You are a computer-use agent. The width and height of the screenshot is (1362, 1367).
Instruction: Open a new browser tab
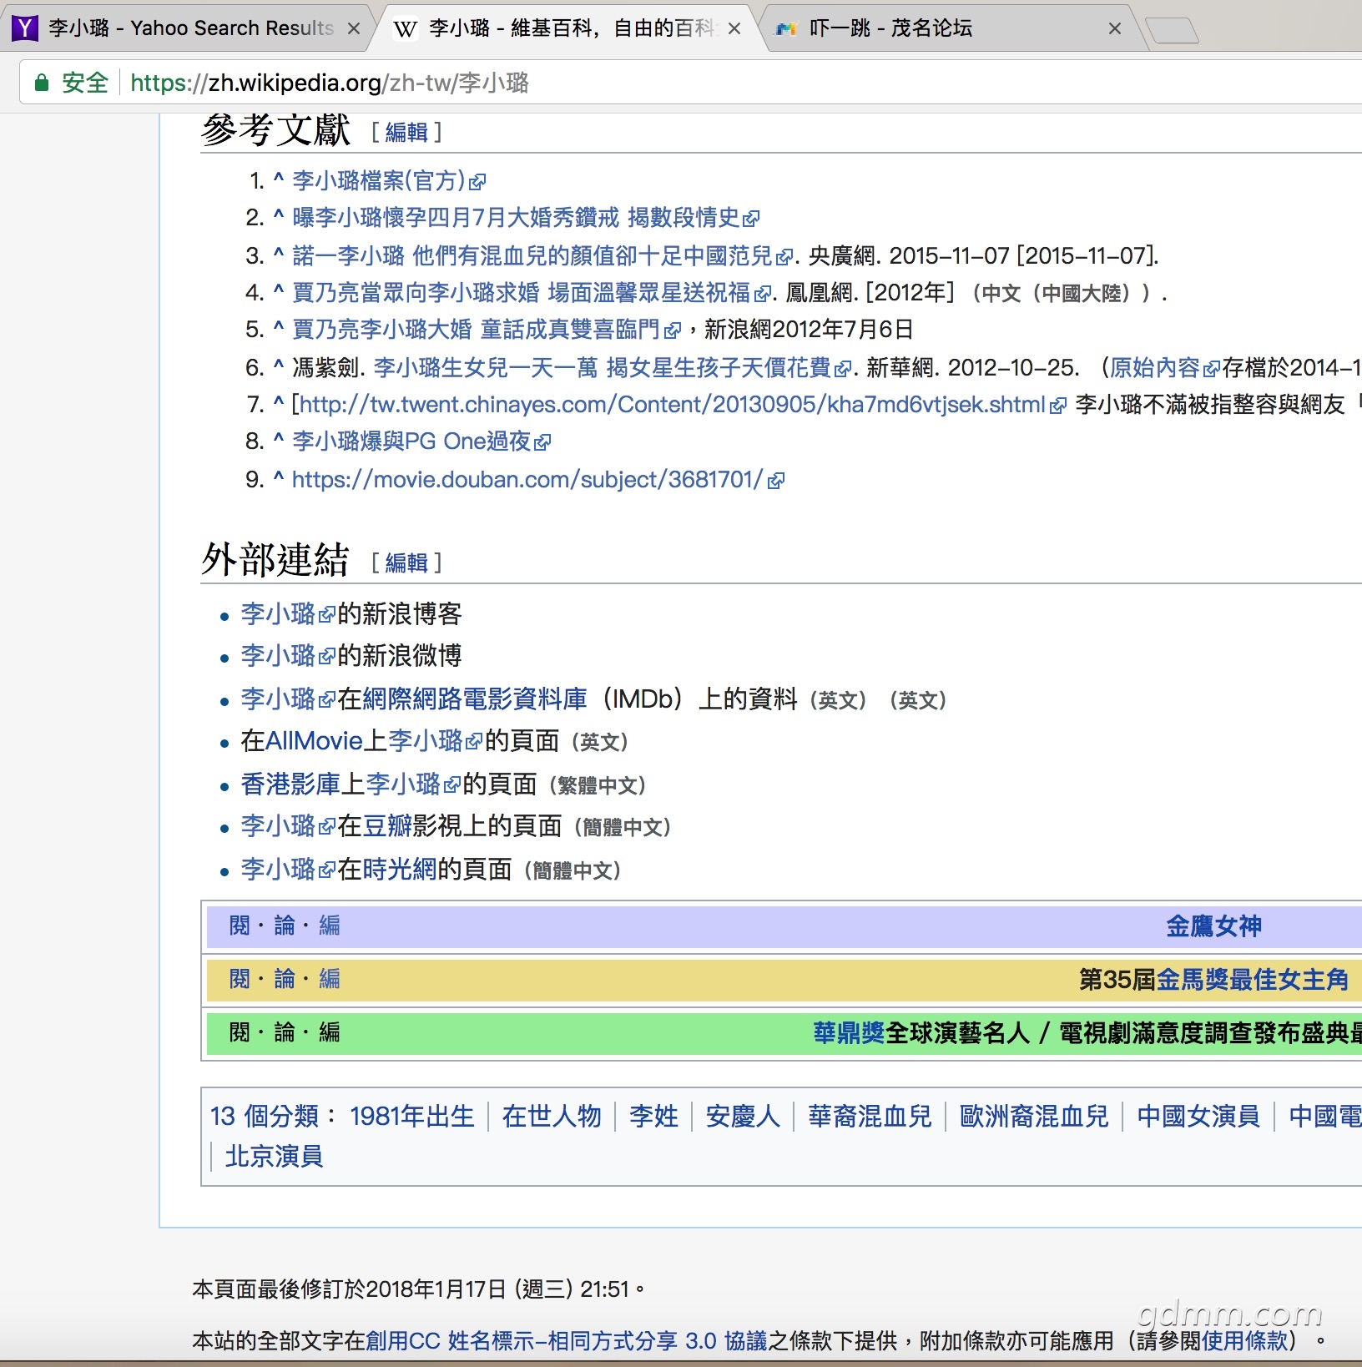[x=1173, y=31]
